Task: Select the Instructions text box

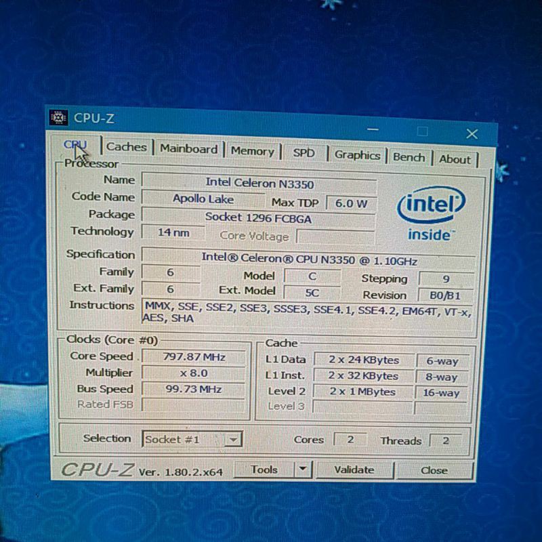Action: point(307,312)
